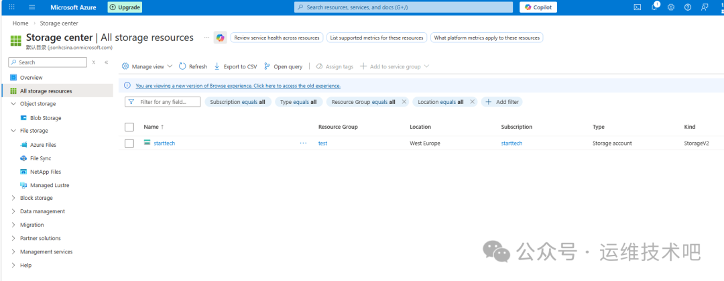Open the starttech subscription link
The width and height of the screenshot is (724, 281).
pyautogui.click(x=511, y=144)
